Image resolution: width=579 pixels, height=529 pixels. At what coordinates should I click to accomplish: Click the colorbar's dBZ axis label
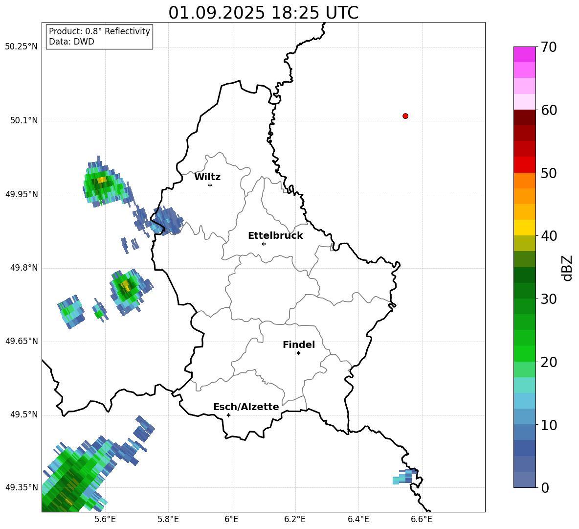point(567,268)
